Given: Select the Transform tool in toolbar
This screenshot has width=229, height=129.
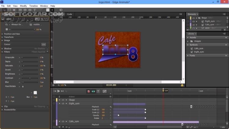Looking at the screenshot, I should click(9, 10).
